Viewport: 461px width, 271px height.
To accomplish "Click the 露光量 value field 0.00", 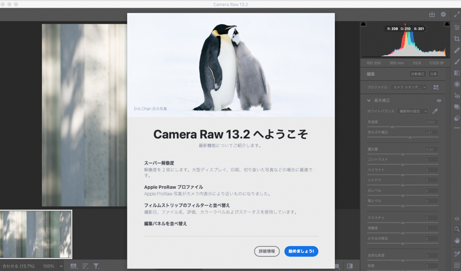I will coord(431,149).
